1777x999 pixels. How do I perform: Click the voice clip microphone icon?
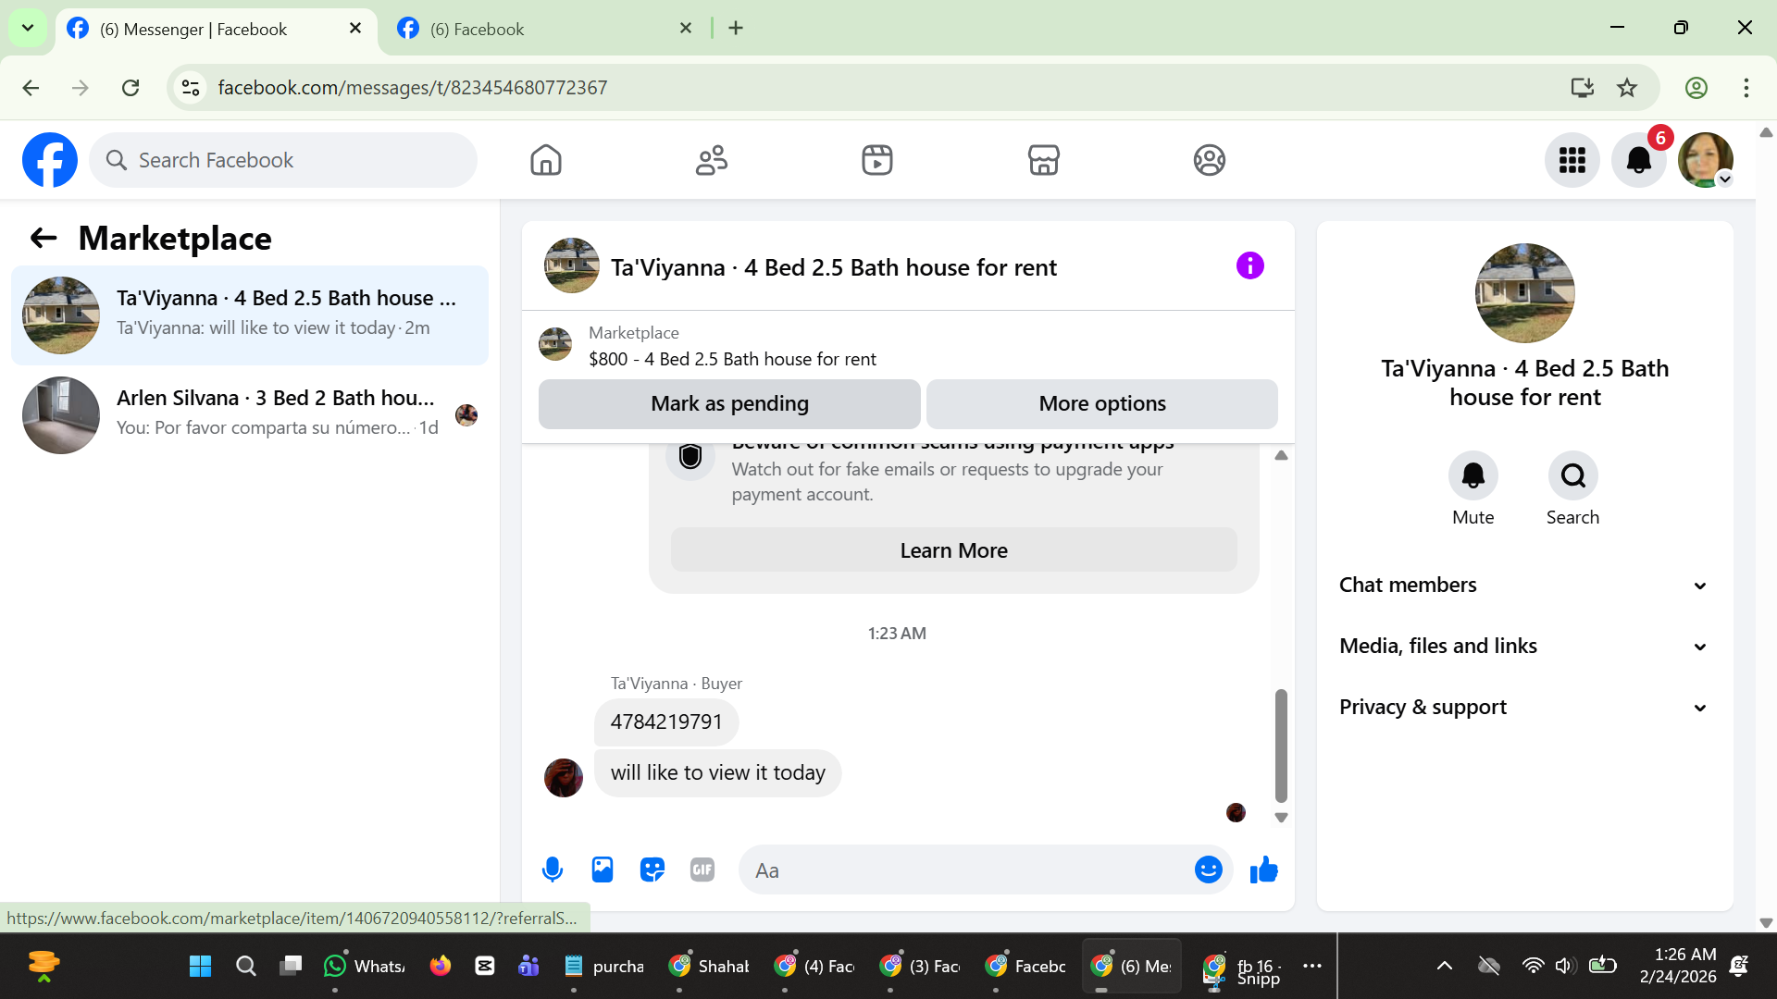553,869
